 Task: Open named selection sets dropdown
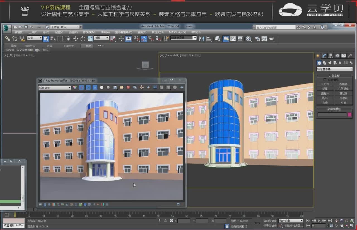[184, 38]
